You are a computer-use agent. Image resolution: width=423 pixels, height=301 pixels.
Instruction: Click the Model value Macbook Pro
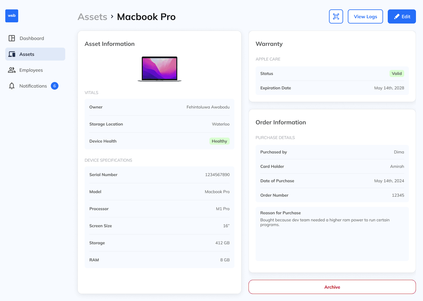point(217,192)
